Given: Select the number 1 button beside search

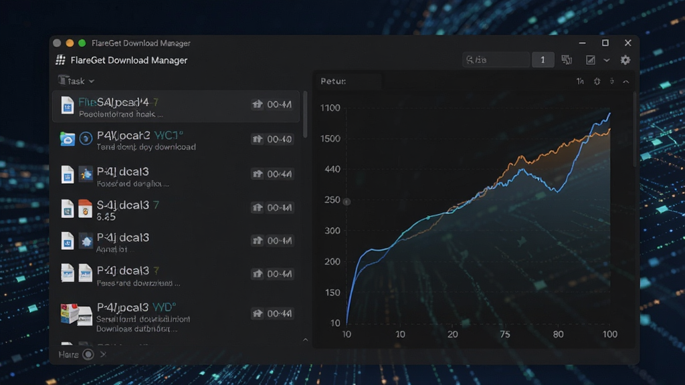Looking at the screenshot, I should (543, 59).
